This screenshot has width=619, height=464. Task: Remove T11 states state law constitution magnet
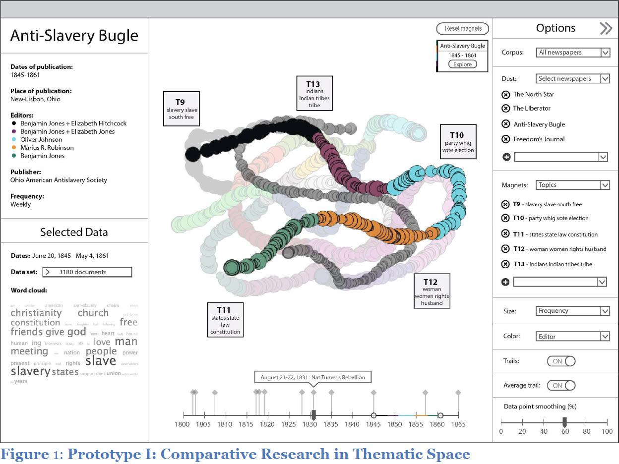pyautogui.click(x=505, y=234)
